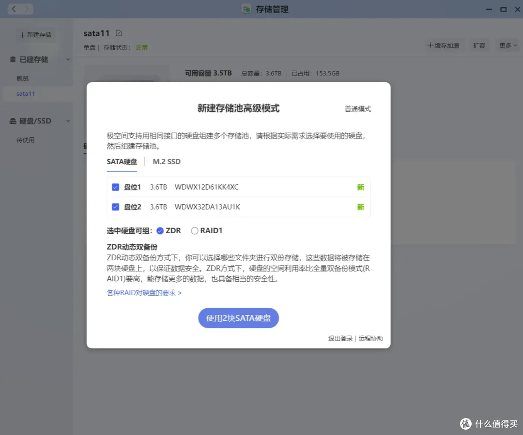
Task: Select sata11 in the left sidebar
Action: (26, 93)
